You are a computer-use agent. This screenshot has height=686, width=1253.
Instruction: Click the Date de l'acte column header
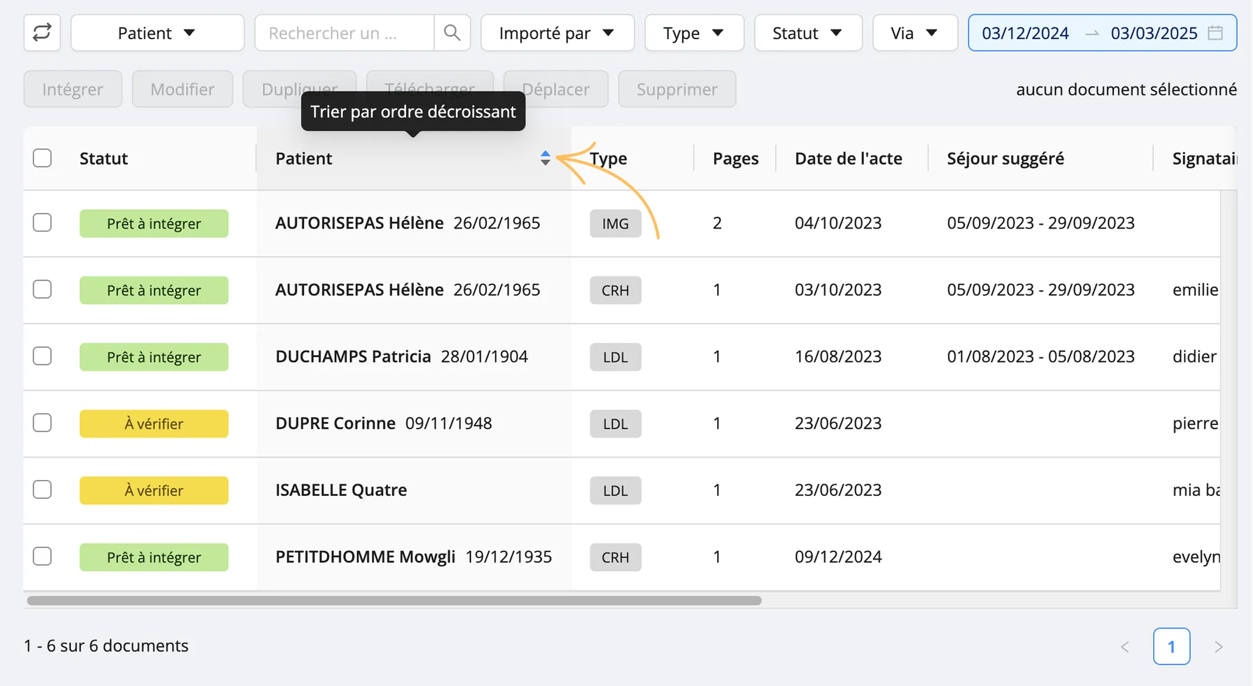point(848,158)
